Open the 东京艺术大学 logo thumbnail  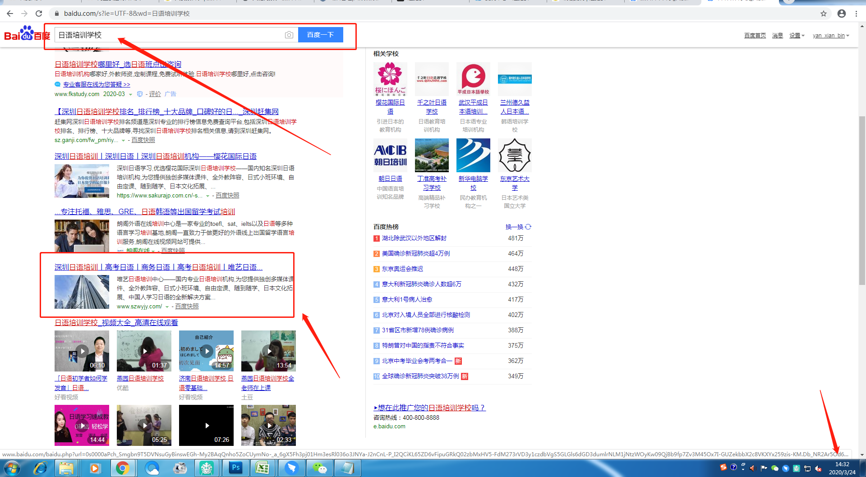(515, 155)
